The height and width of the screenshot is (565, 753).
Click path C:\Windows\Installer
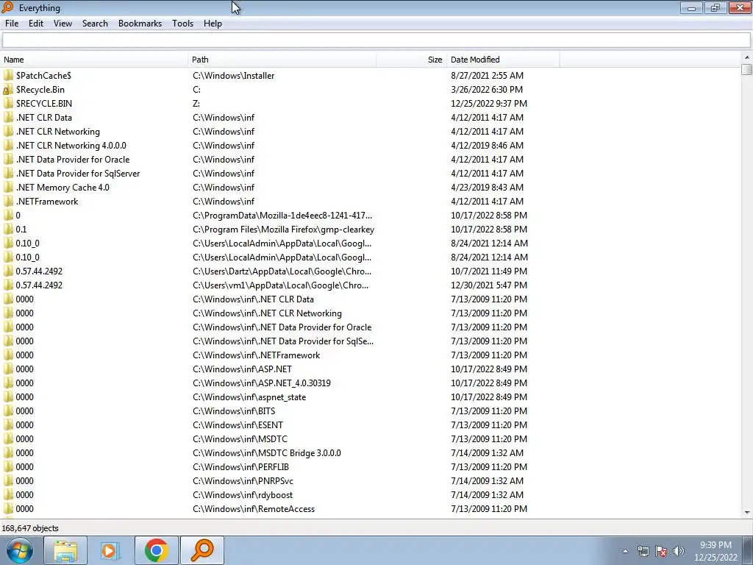click(x=233, y=76)
